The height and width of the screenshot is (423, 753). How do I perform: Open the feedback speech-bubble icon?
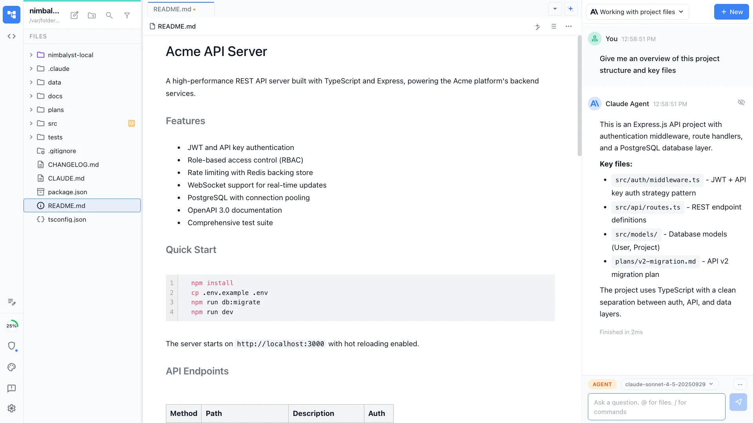point(11,389)
